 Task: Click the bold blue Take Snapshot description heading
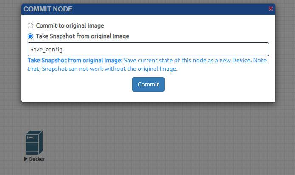click(75, 61)
